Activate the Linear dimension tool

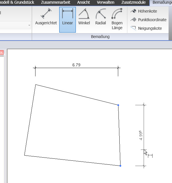click(x=68, y=20)
